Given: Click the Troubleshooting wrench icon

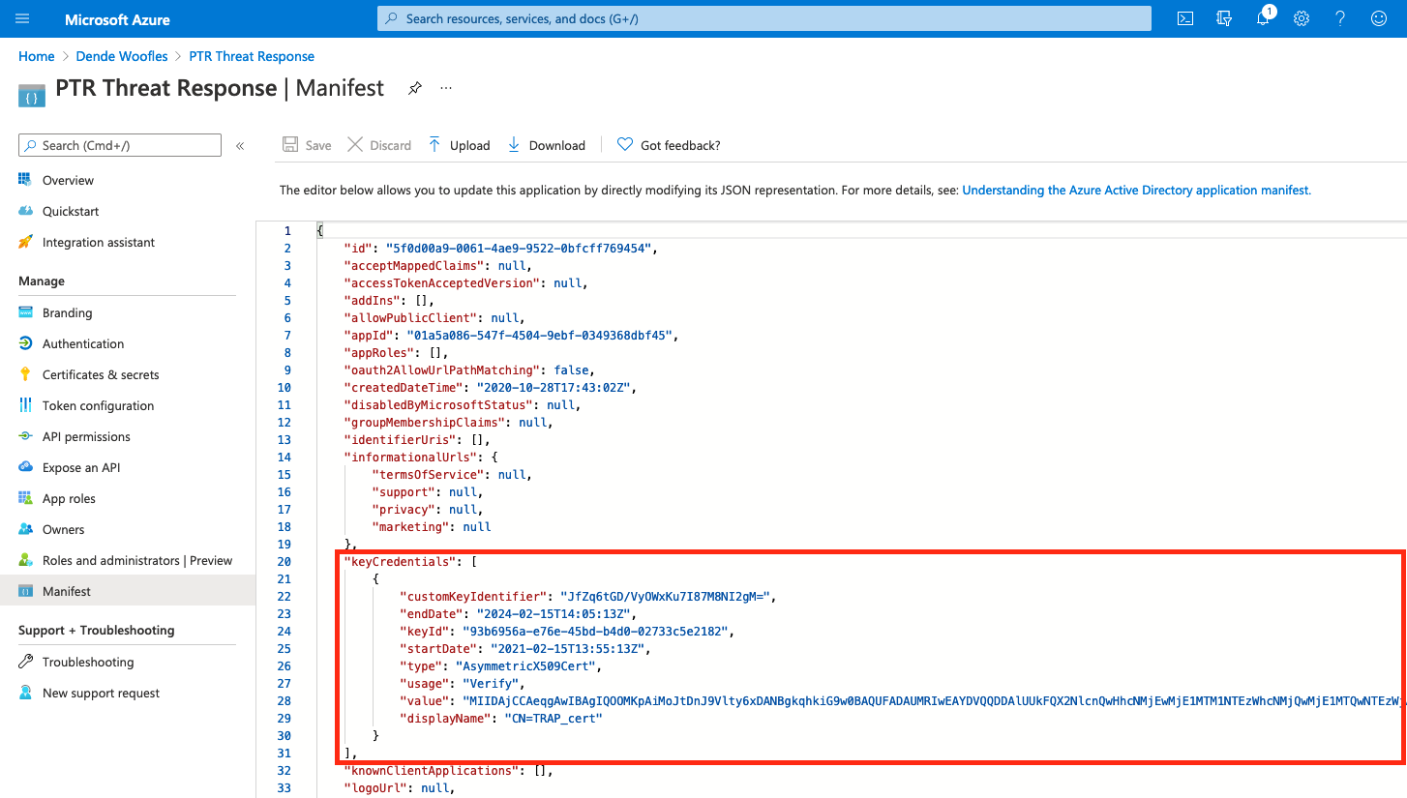Looking at the screenshot, I should [26, 662].
